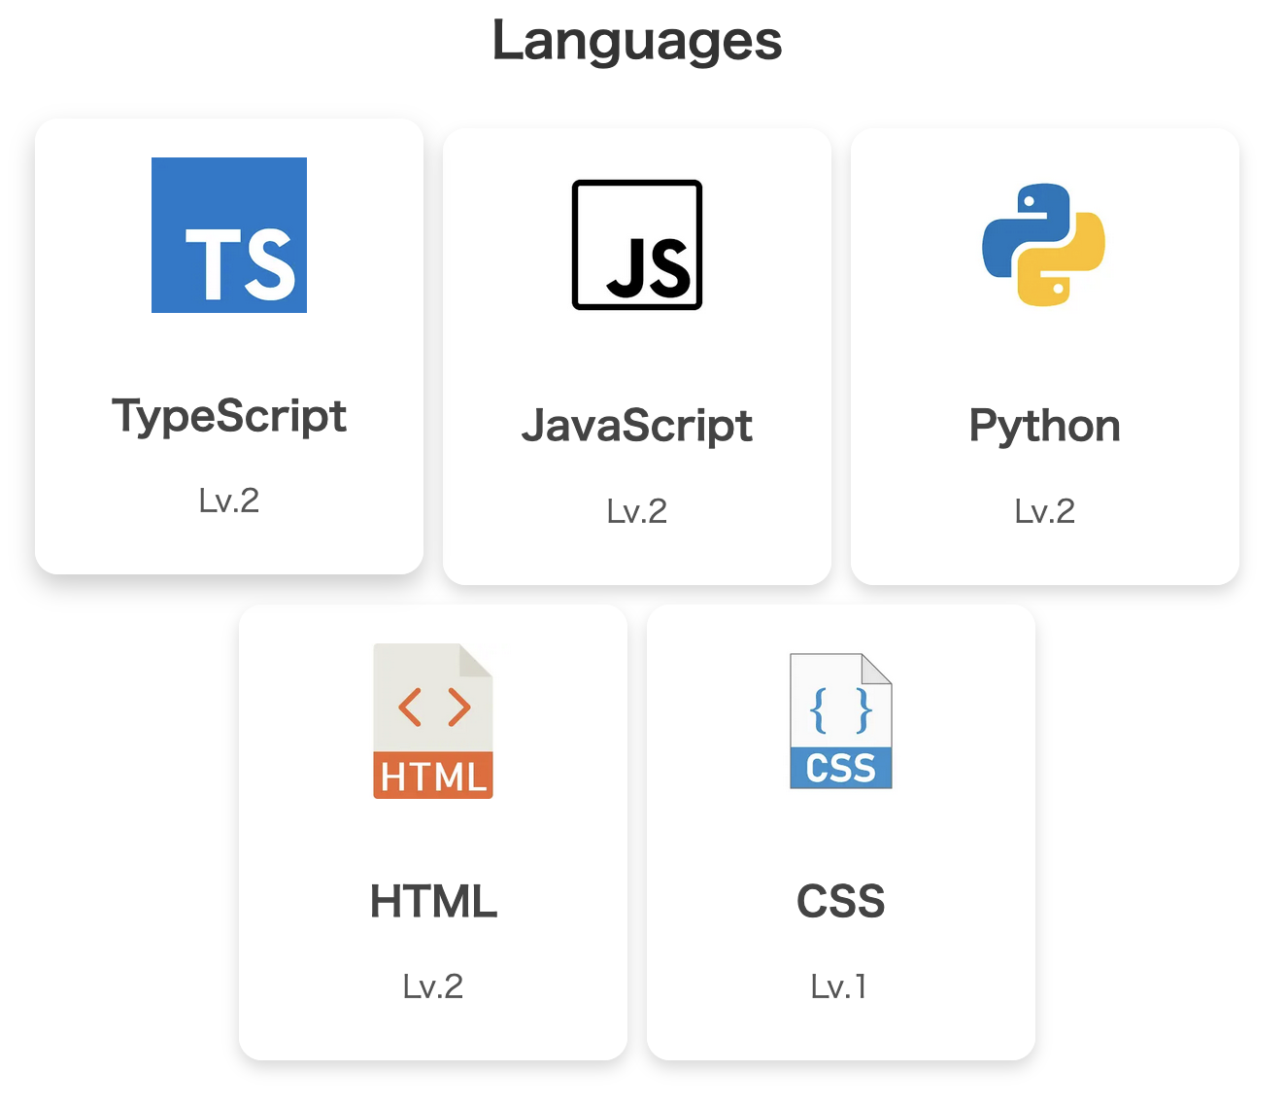
Task: Click Lv.2 under Python
Action: coord(1045,511)
